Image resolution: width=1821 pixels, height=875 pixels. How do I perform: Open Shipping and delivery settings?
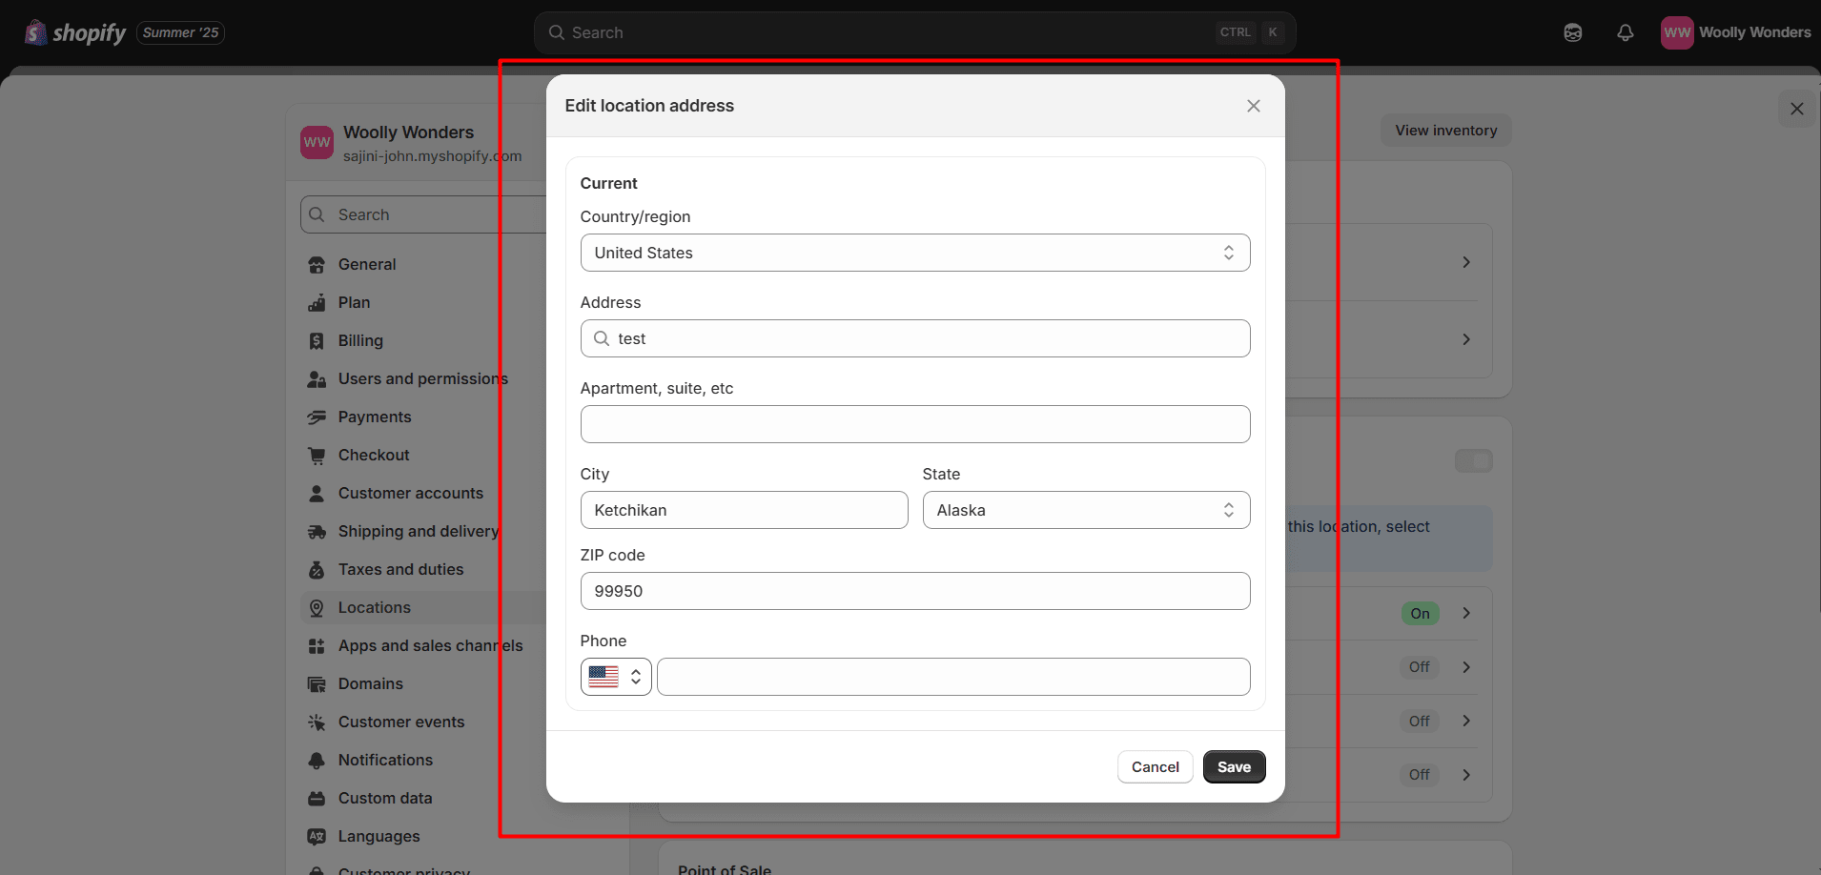pyautogui.click(x=419, y=531)
